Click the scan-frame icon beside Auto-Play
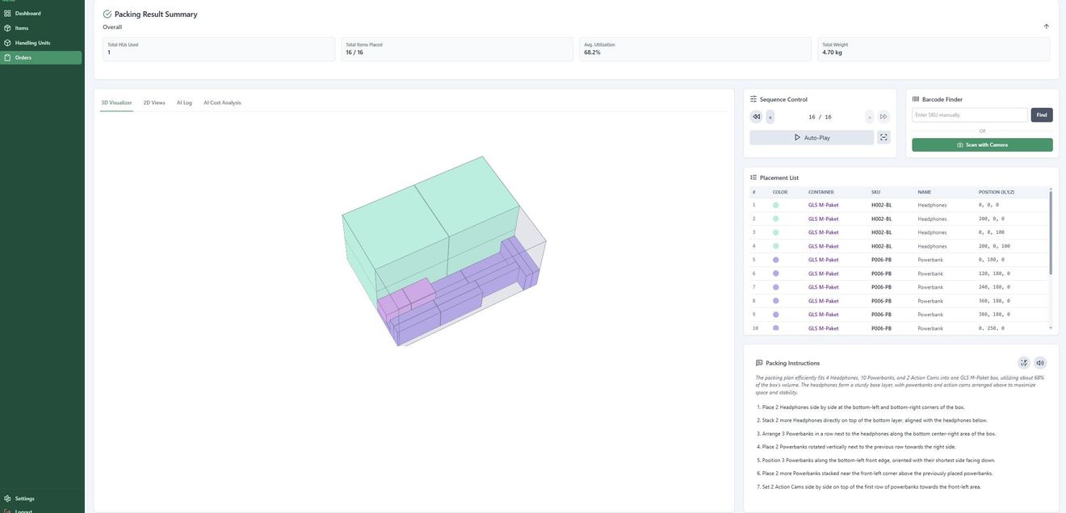Viewport: 1066px width, 513px height. pyautogui.click(x=883, y=138)
